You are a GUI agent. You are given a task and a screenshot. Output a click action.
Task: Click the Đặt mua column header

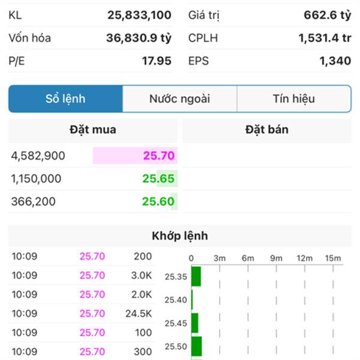93,130
